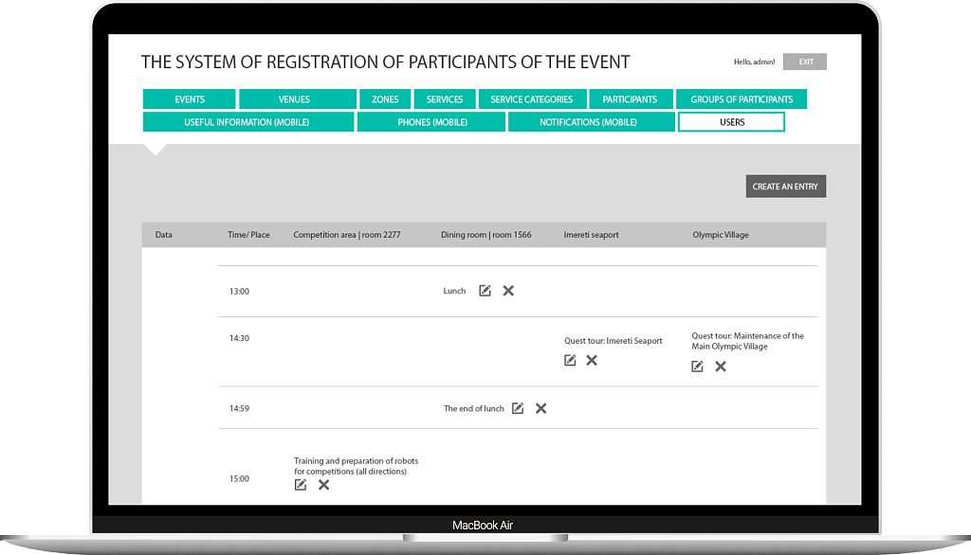971x555 pixels.
Task: Click Training and preparation of robots text
Action: [x=357, y=466]
